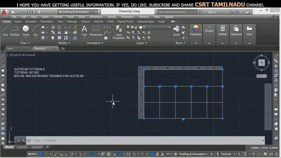281x158 pixels.
Task: Open the Clipboard panel
Action: coord(236,30)
